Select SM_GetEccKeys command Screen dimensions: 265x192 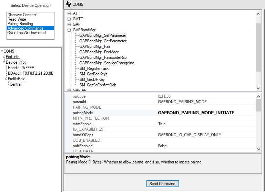(93, 74)
